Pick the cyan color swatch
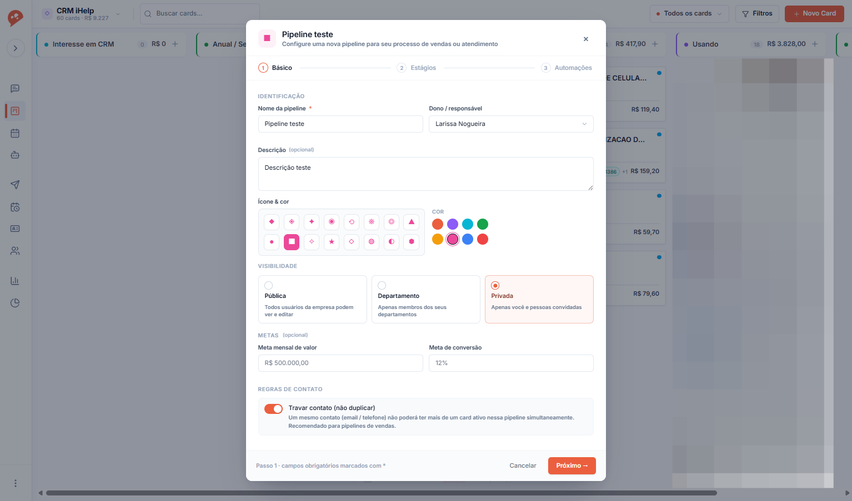This screenshot has height=501, width=852. [468, 224]
